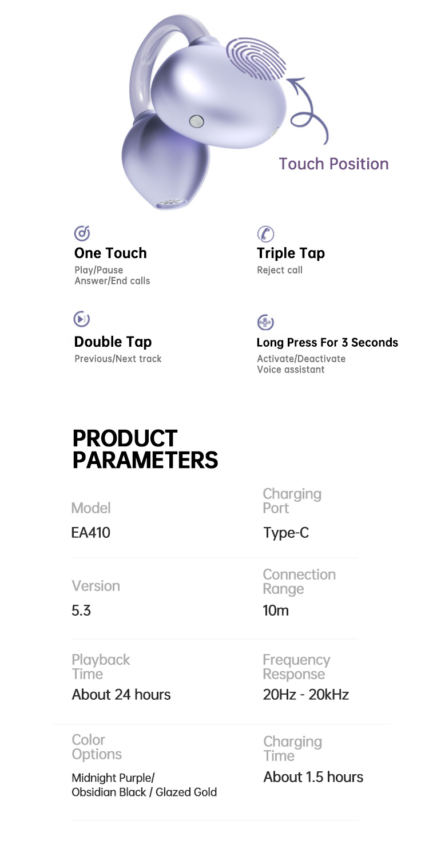Image resolution: width=429 pixels, height=852 pixels.
Task: Click the EA410 model value
Action: [x=91, y=533]
